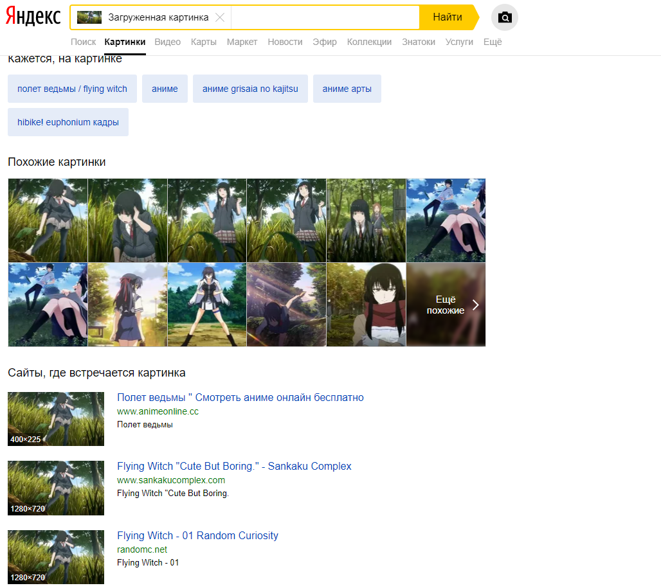This screenshot has height=588, width=661.
Task: Open the Маркет tab
Action: coord(242,42)
